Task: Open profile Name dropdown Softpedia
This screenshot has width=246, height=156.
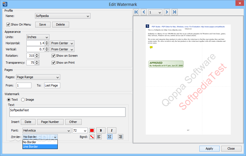Action: pyautogui.click(x=62, y=16)
